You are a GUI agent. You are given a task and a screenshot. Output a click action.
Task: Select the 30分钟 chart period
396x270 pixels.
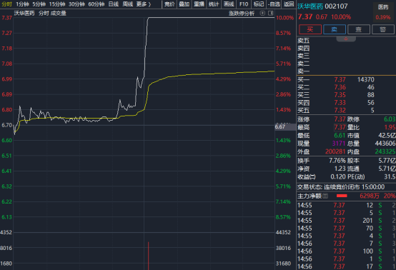click(76, 4)
